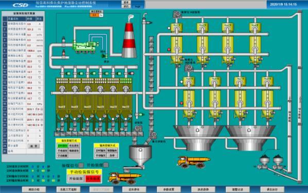Image resolution: width=308 pixels, height=193 pixels.
Task: Select the small gray ash hopper above the truck
Action: 140,155
